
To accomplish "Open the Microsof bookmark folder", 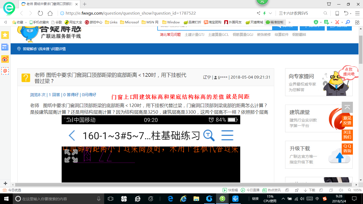I will click(129, 22).
